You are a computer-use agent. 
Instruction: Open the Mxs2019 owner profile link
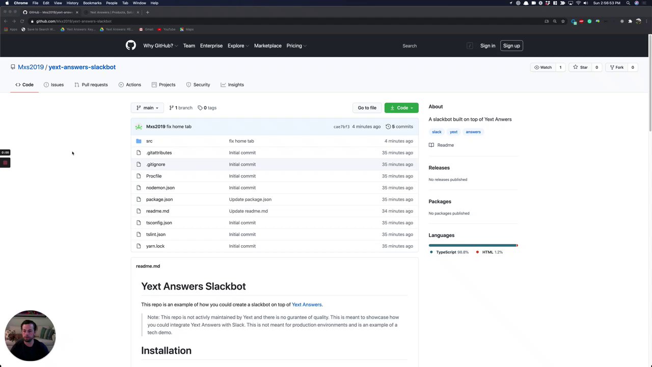[31, 67]
